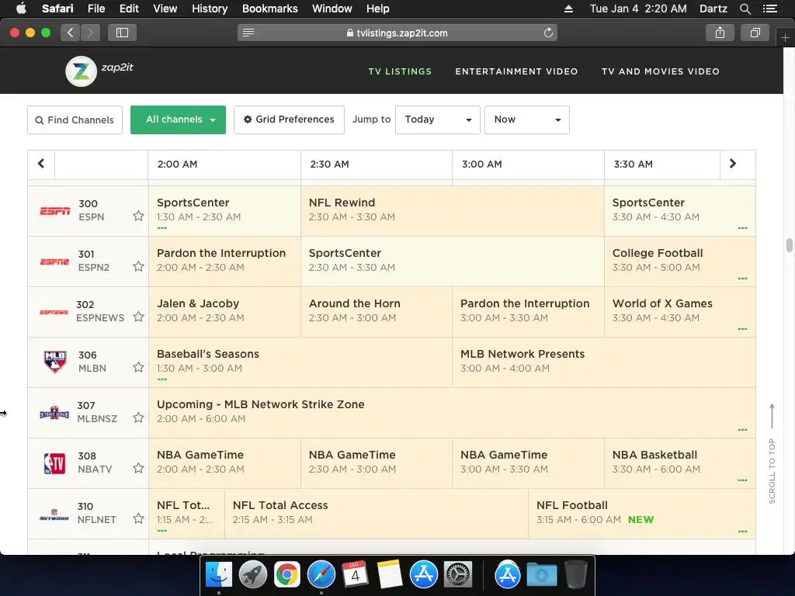The height and width of the screenshot is (596, 795).
Task: Favorite ESPN2 channel 301 with star
Action: point(138,266)
